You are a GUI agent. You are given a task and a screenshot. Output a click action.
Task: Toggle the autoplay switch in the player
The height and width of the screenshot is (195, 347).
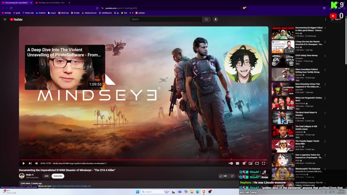click(231, 163)
